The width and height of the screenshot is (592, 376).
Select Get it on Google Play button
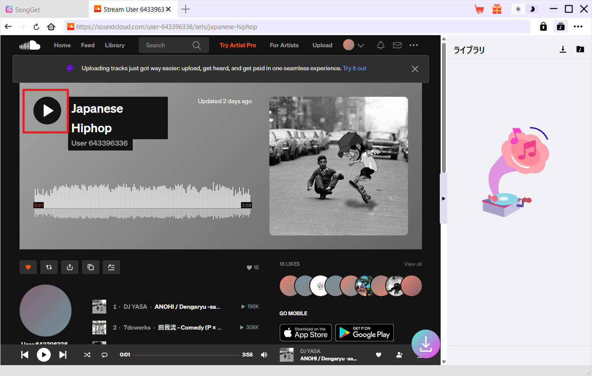(x=364, y=333)
